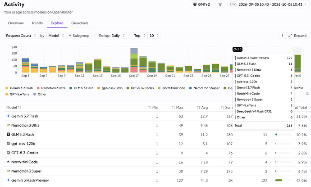Click the Nemotron 3 Ultra NVIDIA icon

point(8,125)
